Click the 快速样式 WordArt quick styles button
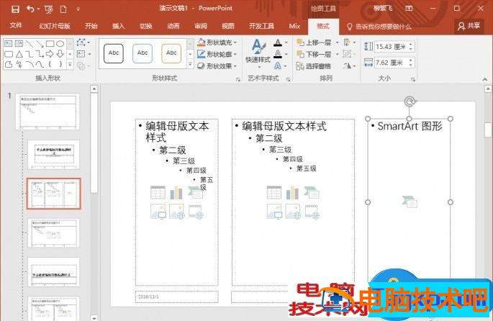Screen dimensions: 493x321 [x=258, y=54]
